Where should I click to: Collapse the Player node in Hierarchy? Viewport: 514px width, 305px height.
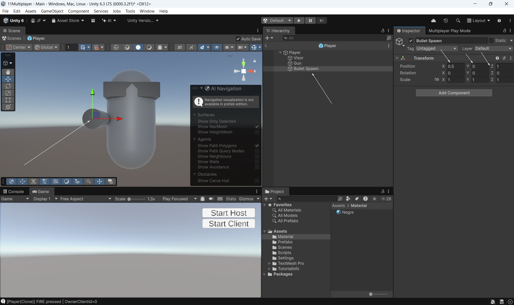point(280,53)
